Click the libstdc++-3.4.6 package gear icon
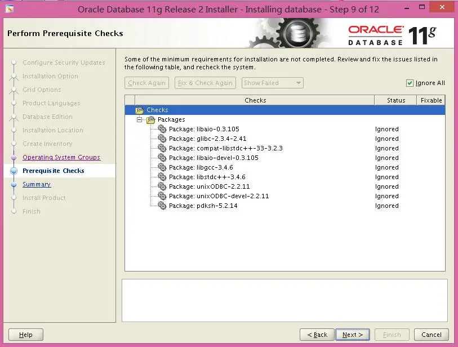The width and height of the screenshot is (458, 347). coord(162,177)
